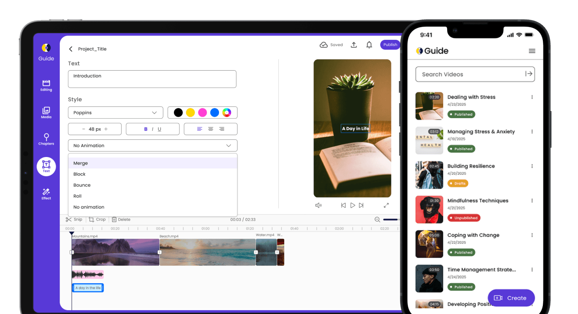Open the Chapters section in the sidebar
Viewport: 578px width, 314px height.
46,139
